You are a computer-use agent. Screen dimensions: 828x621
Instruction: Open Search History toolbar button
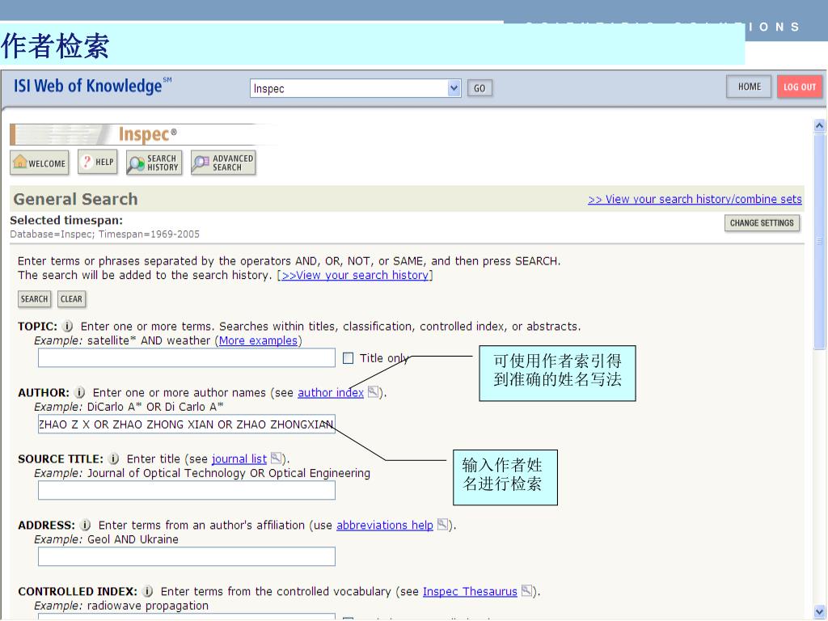[x=154, y=163]
